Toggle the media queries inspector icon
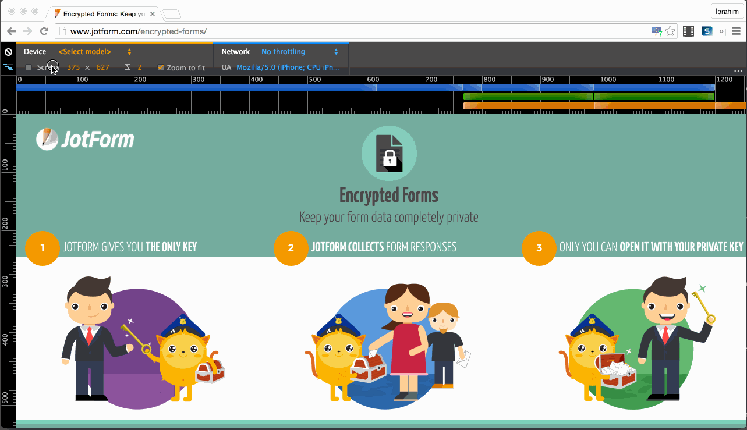Screen dimensions: 747x430 click(x=8, y=67)
